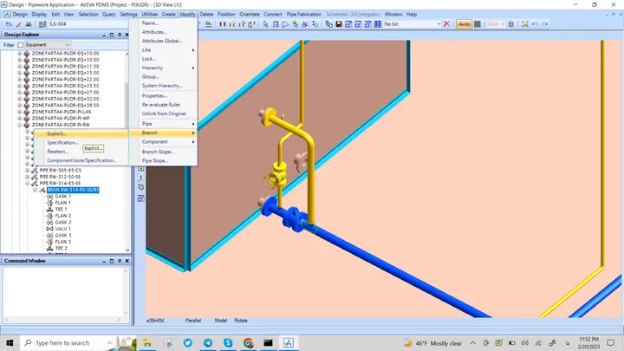Click the Undo arrow in toolbar
This screenshot has height=351, width=624.
pos(536,24)
